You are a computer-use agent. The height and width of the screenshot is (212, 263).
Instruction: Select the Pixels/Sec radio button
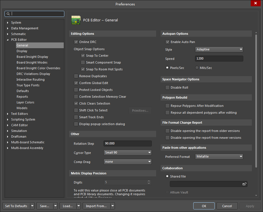pos(167,68)
